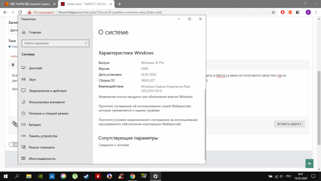Open µTorrent from the taskbar
Viewport: 321px width, 181px height.
point(75,176)
